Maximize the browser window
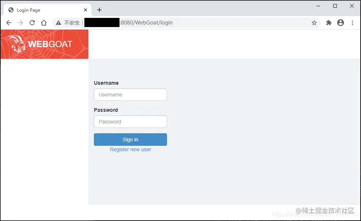The image size is (361, 221). (335, 6)
